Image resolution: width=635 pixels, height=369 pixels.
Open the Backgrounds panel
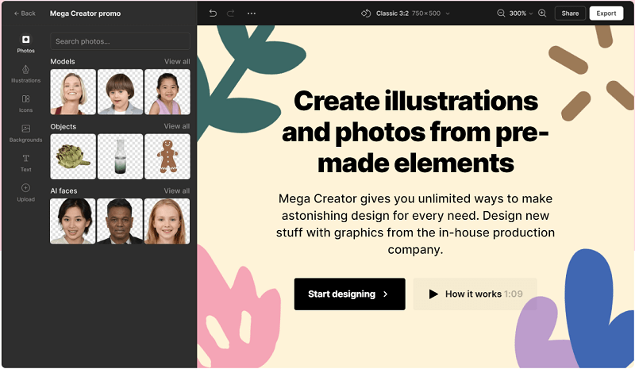coord(25,133)
